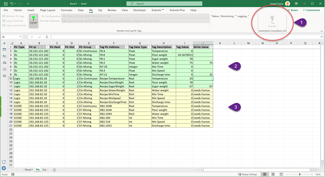Toggle Log to local Db checkbox

click(x=4, y=21)
